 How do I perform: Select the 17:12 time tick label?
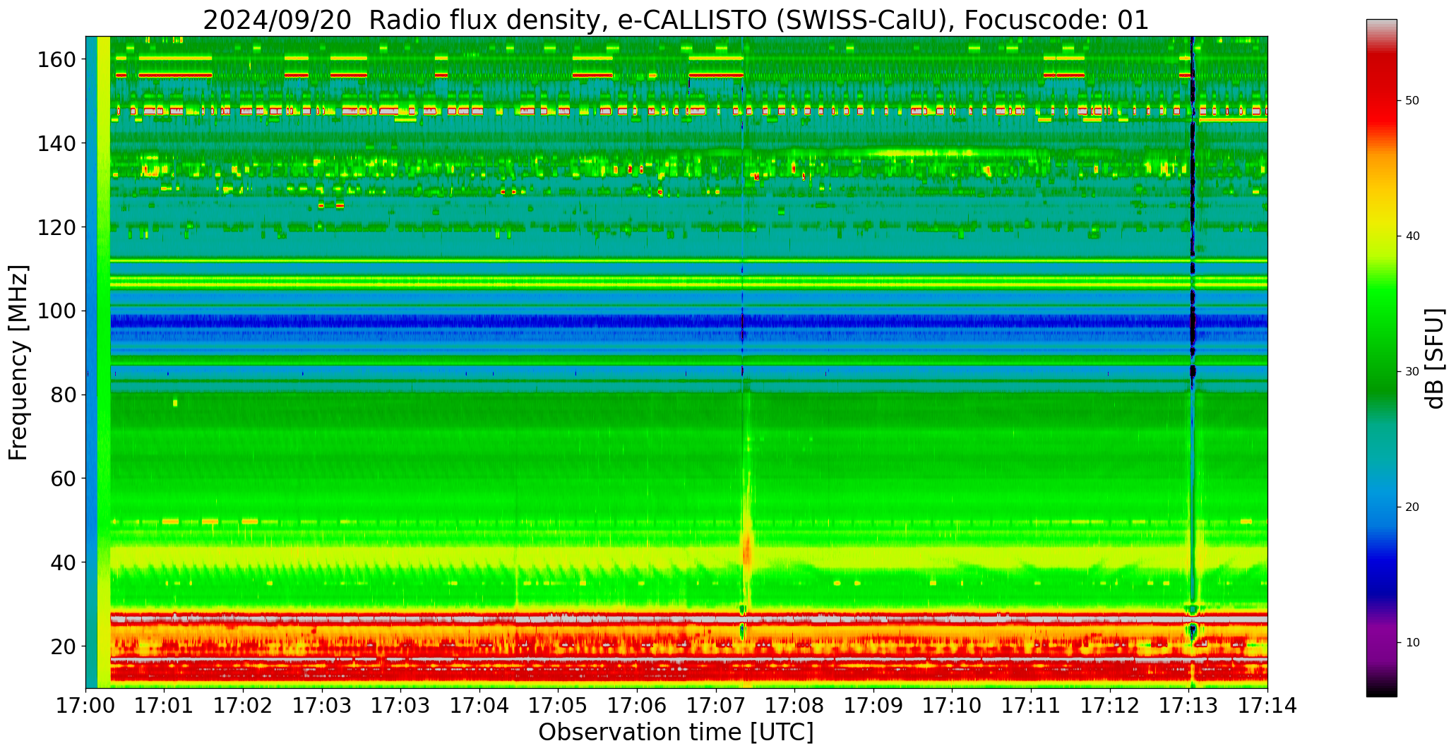(1110, 706)
